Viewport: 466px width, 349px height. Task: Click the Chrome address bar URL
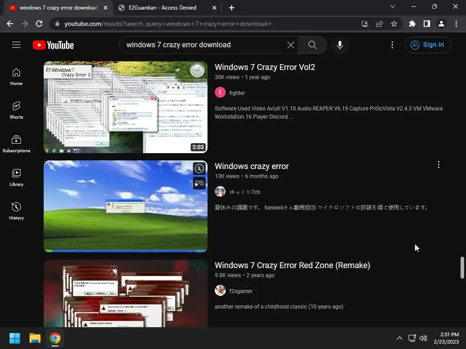[168, 24]
